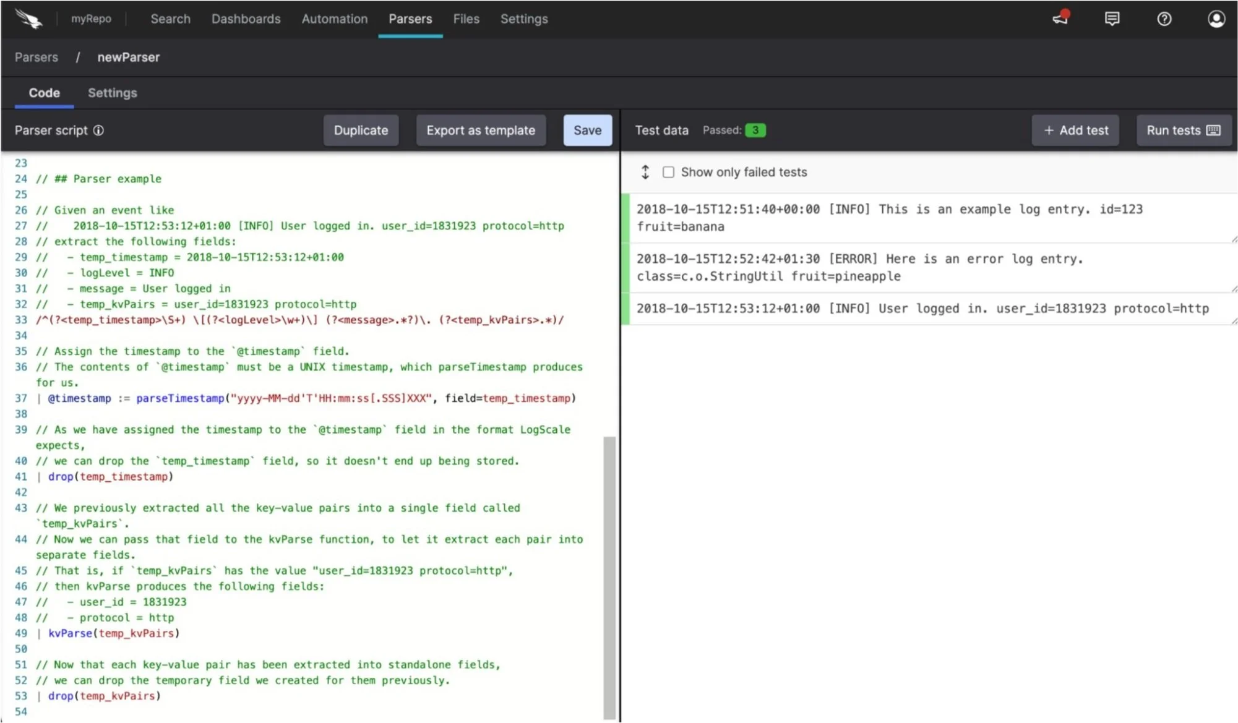Click the help question mark icon
The image size is (1238, 723).
coord(1164,19)
